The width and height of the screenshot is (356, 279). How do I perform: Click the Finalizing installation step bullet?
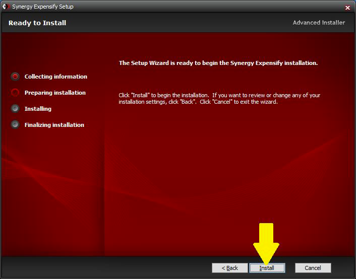point(15,124)
